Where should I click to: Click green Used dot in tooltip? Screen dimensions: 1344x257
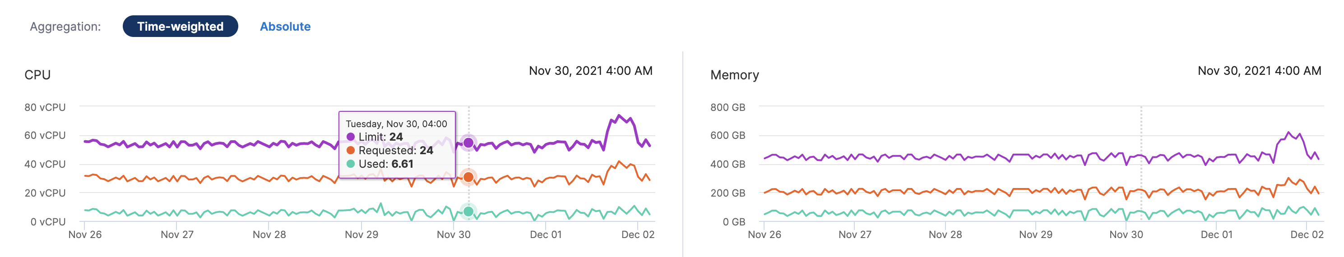[x=351, y=164]
